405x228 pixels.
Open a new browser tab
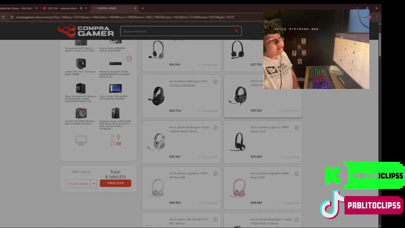(x=143, y=8)
